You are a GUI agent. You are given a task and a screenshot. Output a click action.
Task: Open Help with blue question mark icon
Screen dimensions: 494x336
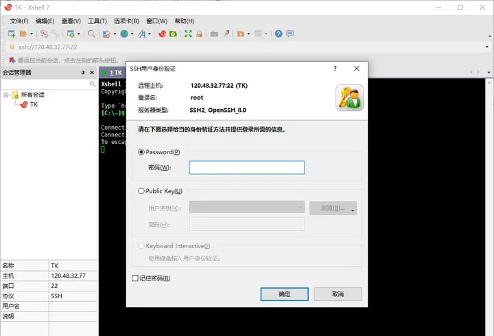pyautogui.click(x=279, y=34)
